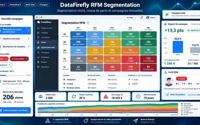The width and height of the screenshot is (200, 125).
Task: Adjust the groupe témoin 20 % slider
Action: (7, 75)
